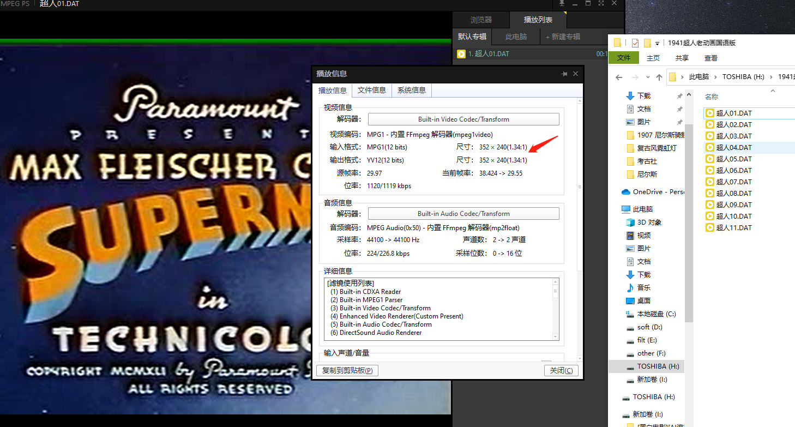Click the 关闭(C) button in the dialog
795x427 pixels.
tap(561, 371)
